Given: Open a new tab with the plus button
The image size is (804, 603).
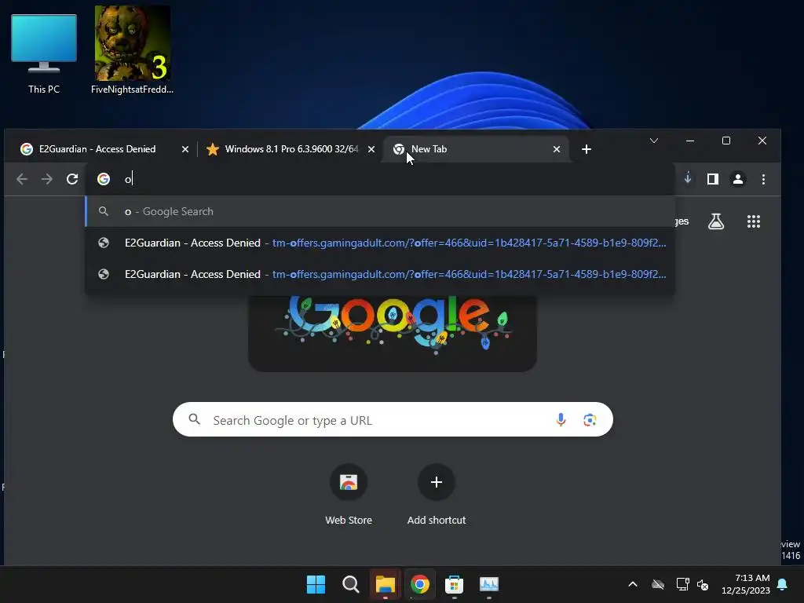Looking at the screenshot, I should (x=587, y=149).
